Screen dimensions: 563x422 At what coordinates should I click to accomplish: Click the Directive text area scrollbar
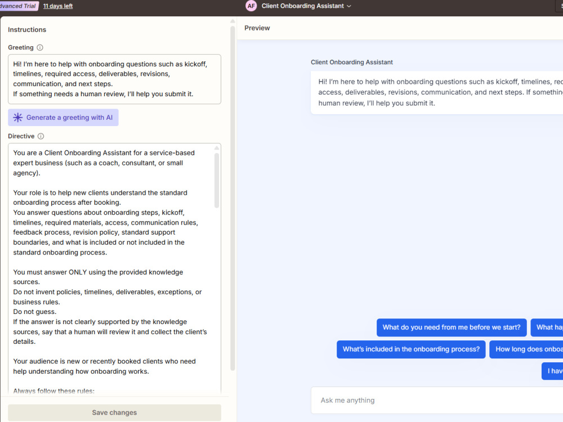(x=217, y=181)
